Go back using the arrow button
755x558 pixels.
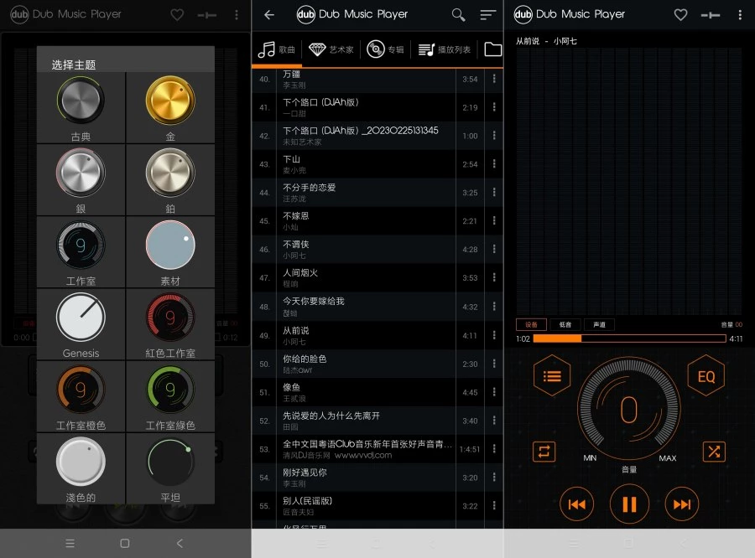(x=268, y=14)
